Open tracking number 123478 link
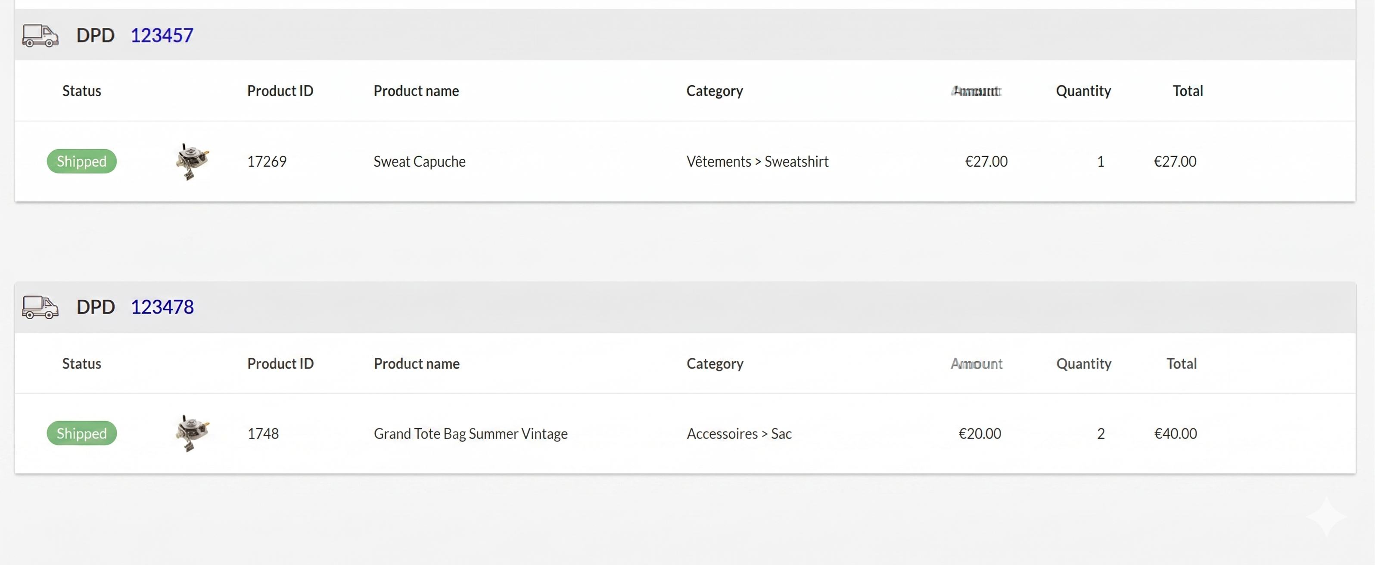The height and width of the screenshot is (565, 1375). point(162,307)
